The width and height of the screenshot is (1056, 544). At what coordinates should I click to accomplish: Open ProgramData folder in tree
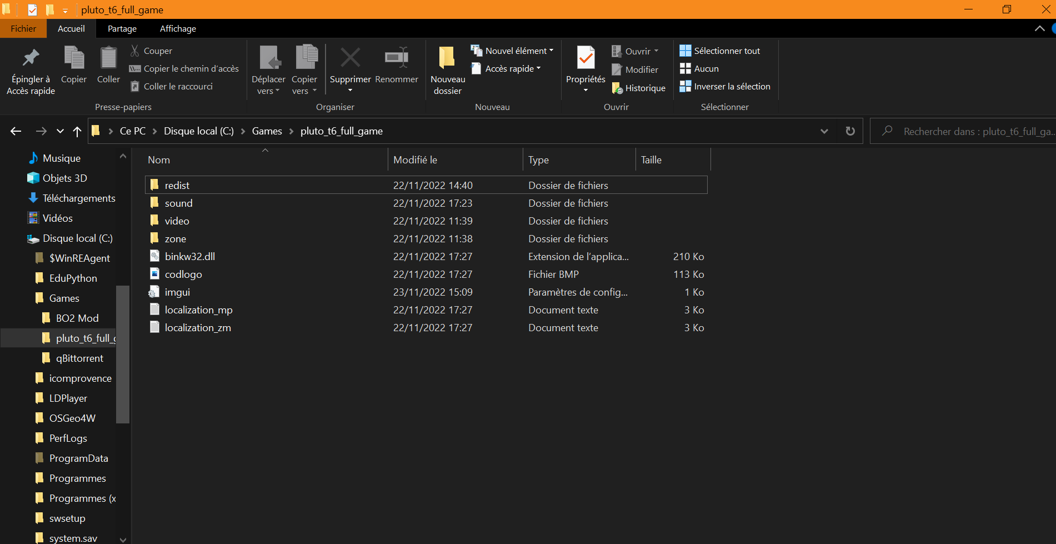[x=72, y=458]
